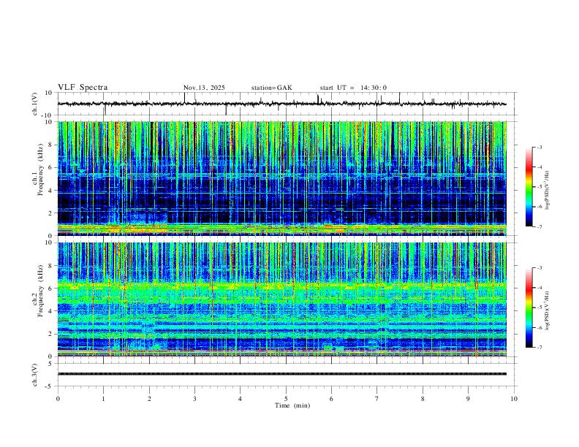Screen dimensions: 579x447
Task: Click time axis tick label "7"
Action: (x=377, y=399)
